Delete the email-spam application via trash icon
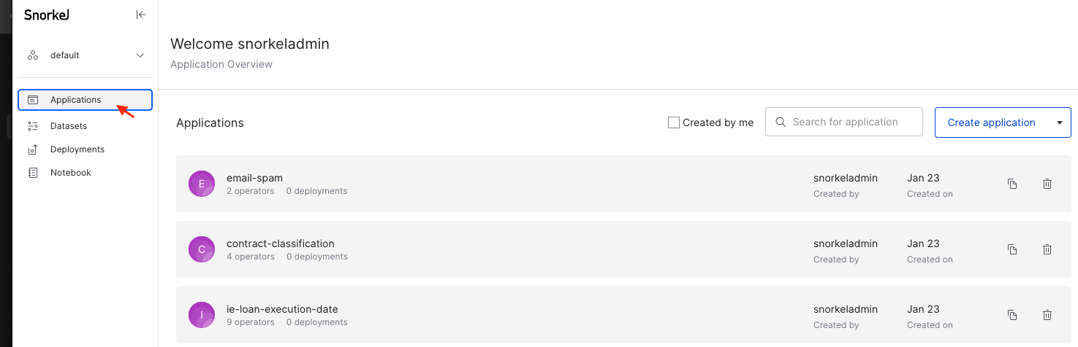The height and width of the screenshot is (347, 1078). [1047, 184]
